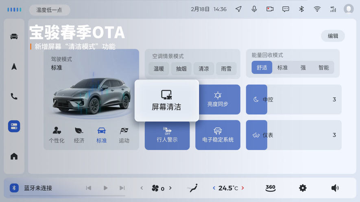The width and height of the screenshot is (360, 202).
Task: Tap the play button for media
Action: tap(105, 188)
